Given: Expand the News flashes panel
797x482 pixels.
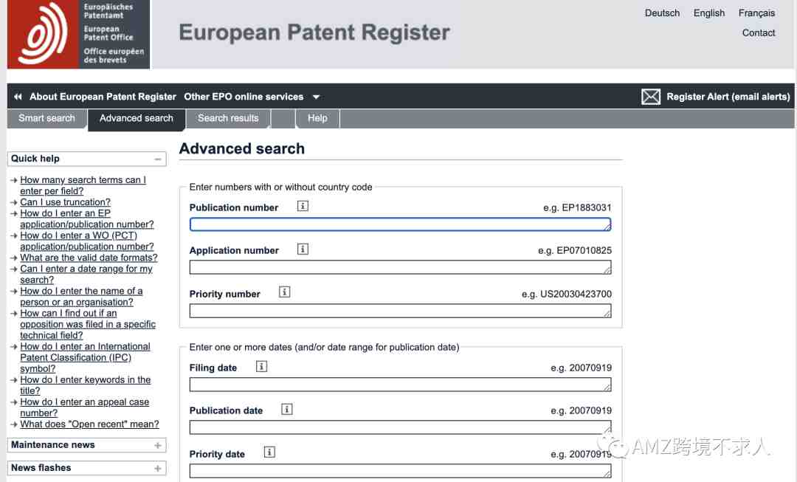Looking at the screenshot, I should click(x=158, y=468).
